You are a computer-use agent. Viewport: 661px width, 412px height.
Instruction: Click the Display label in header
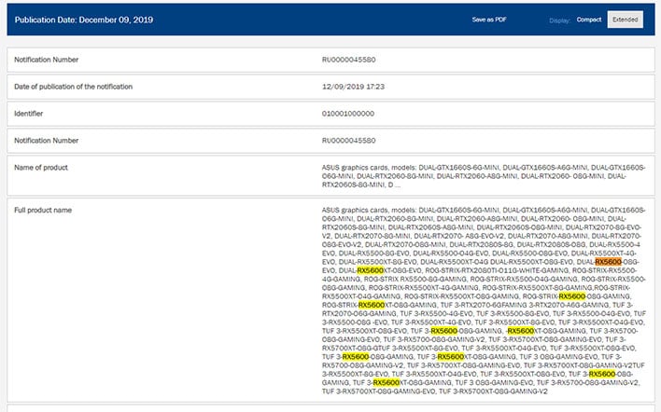tap(559, 19)
